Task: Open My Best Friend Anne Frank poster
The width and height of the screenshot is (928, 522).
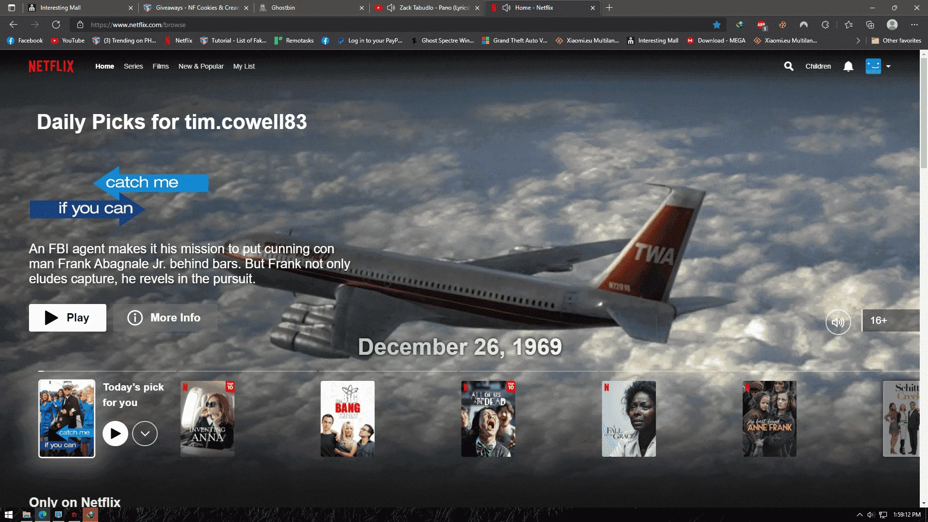Action: pyautogui.click(x=769, y=419)
